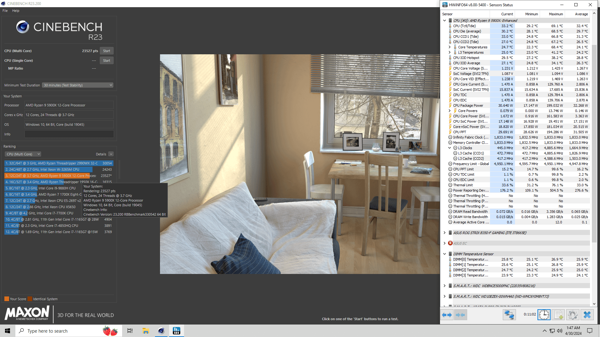600x337 pixels.
Task: Expand Core Powers subgroup
Action: (x=450, y=111)
